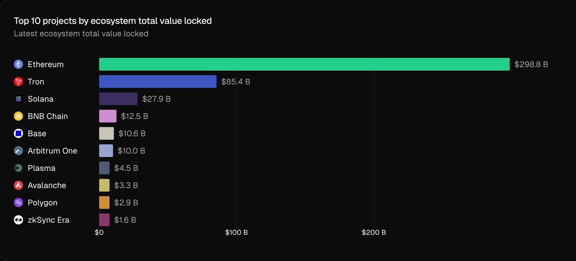576x261 pixels.
Task: Click the orange Polygon bar
Action: (x=104, y=202)
